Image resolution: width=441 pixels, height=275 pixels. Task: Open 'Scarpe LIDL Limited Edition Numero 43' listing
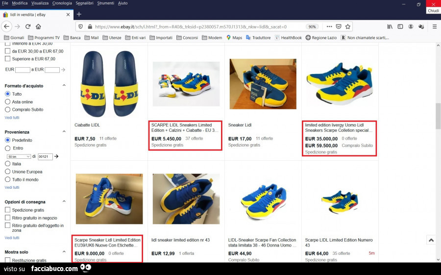coord(339,242)
